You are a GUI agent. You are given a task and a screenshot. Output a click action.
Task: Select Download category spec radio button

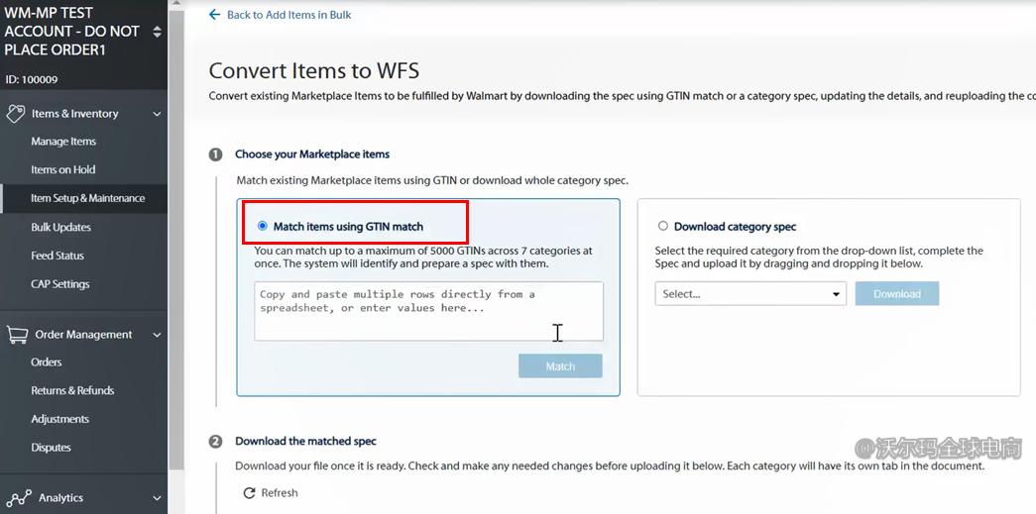coord(662,227)
